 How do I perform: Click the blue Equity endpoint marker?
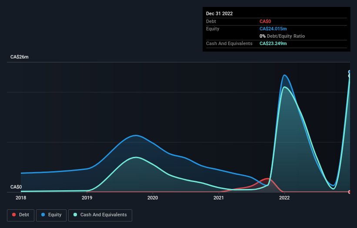click(350, 72)
